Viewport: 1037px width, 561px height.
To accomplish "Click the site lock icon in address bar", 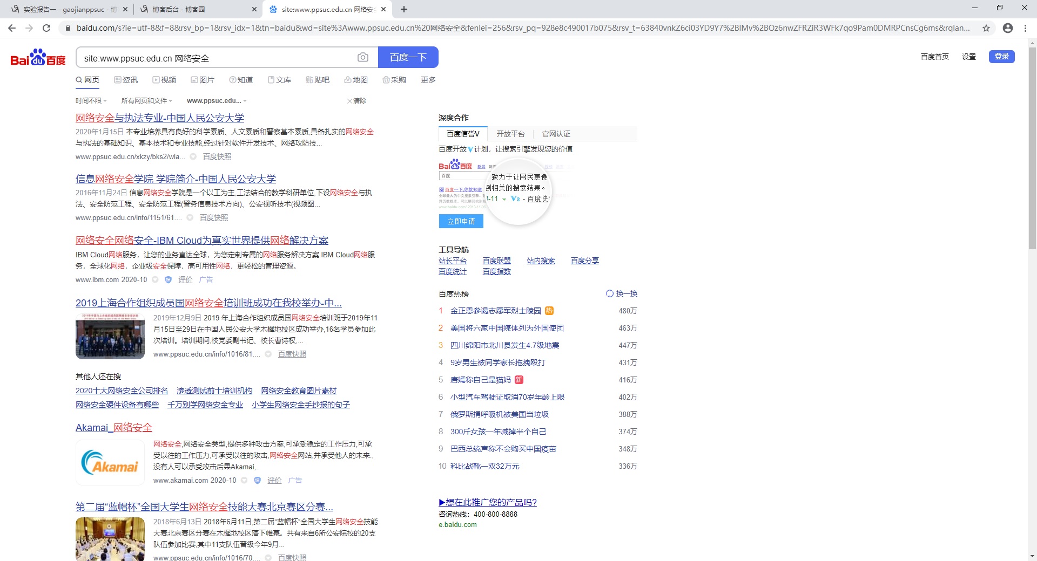I will pyautogui.click(x=68, y=28).
